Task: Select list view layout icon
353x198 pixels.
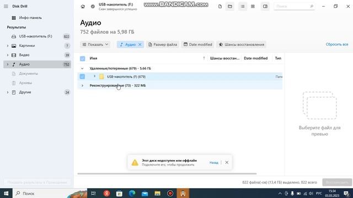Action: point(243,7)
